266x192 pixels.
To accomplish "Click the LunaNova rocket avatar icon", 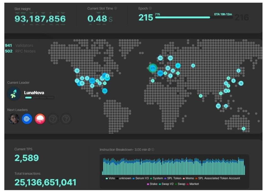I will click(14, 94).
